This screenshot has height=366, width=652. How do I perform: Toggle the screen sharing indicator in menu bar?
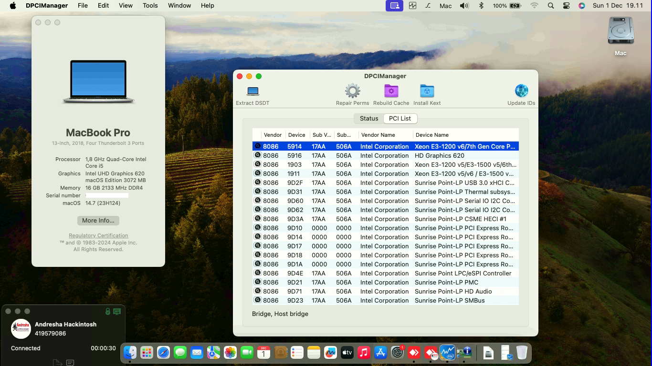[x=394, y=6]
